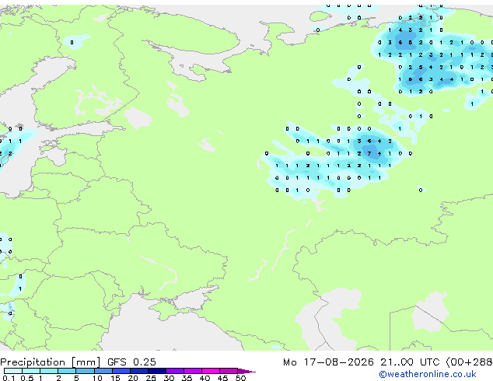Select the '35' legend scale label
Viewport: 493px width, 381px height.
pos(187,378)
